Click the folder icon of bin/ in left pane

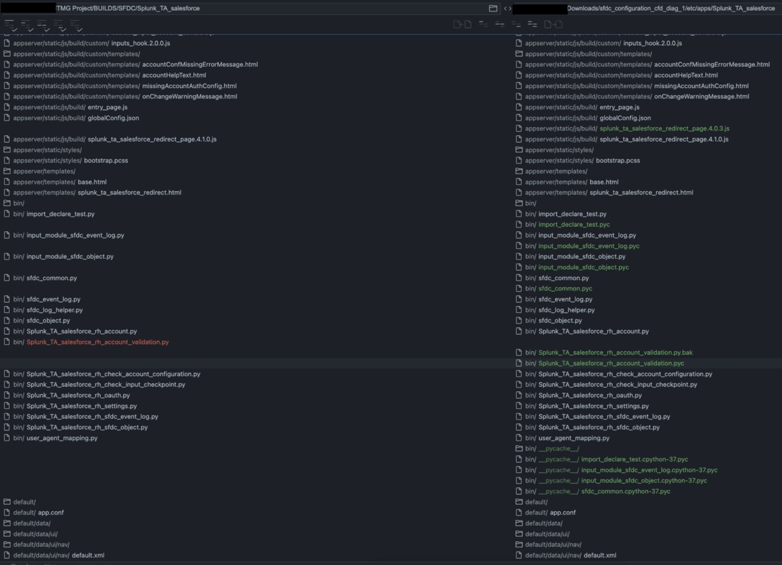[x=7, y=203]
